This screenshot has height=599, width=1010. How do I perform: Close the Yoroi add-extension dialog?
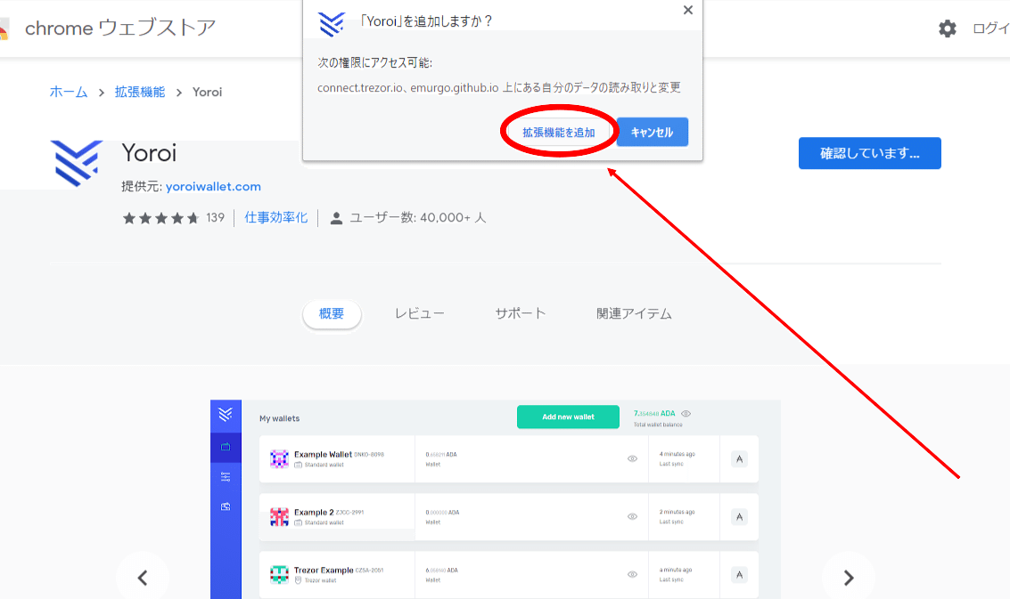pos(688,10)
